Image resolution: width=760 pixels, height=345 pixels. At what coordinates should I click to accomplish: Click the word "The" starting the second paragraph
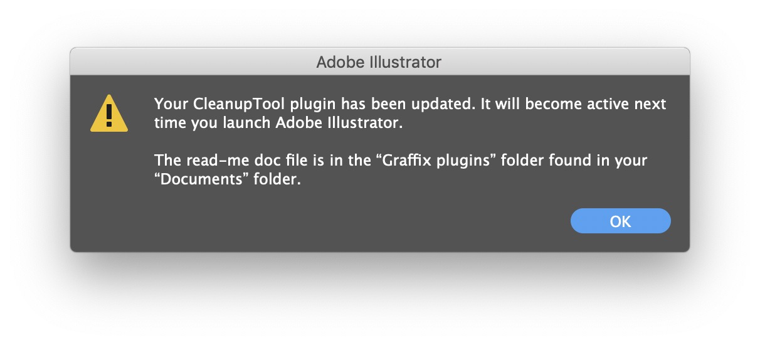167,161
